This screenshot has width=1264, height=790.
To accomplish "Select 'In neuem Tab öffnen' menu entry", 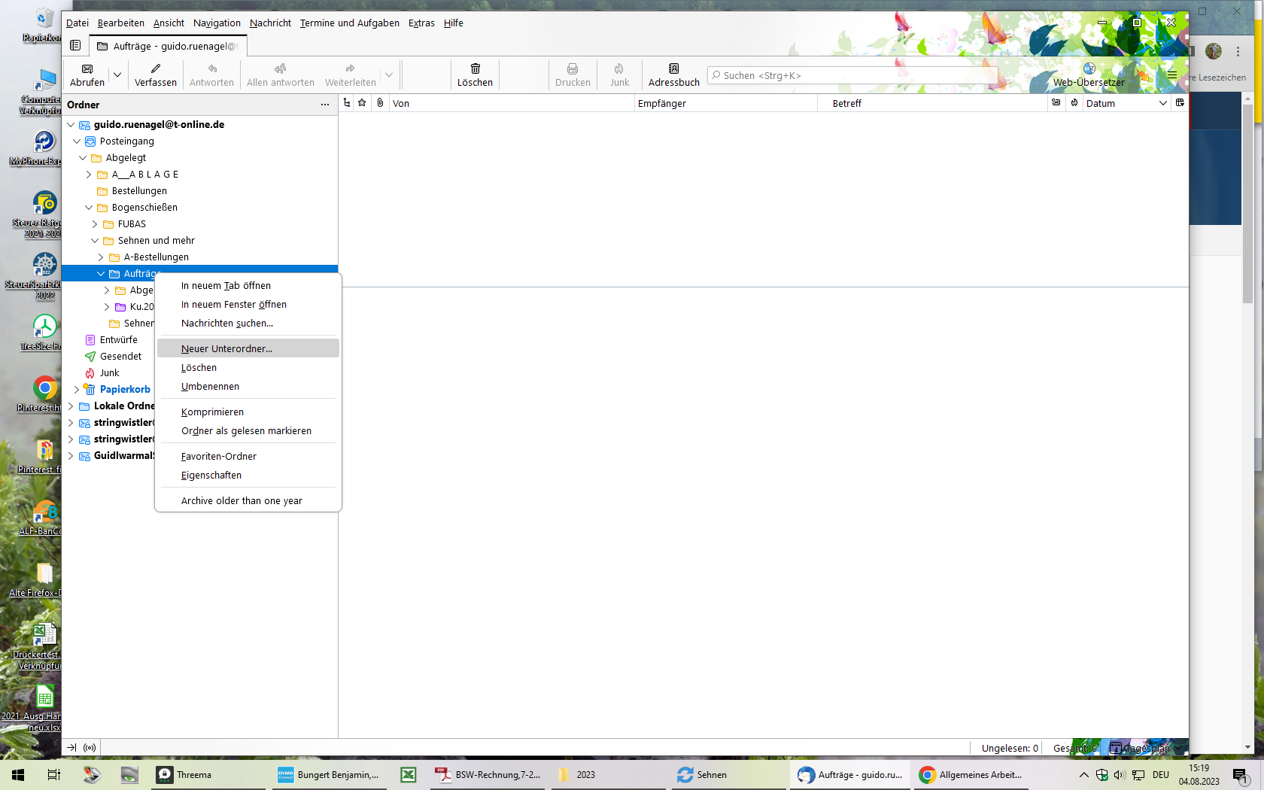I will [248, 286].
